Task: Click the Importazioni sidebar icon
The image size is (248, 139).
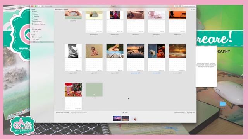Action: pyautogui.click(x=33, y=22)
